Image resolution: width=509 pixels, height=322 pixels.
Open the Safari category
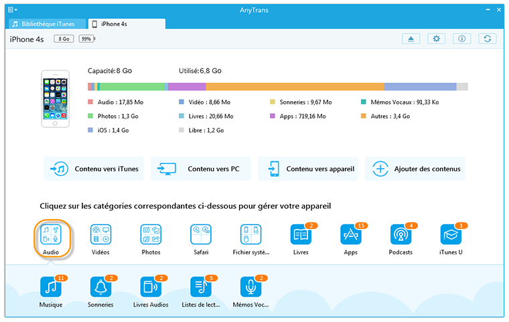tap(201, 239)
